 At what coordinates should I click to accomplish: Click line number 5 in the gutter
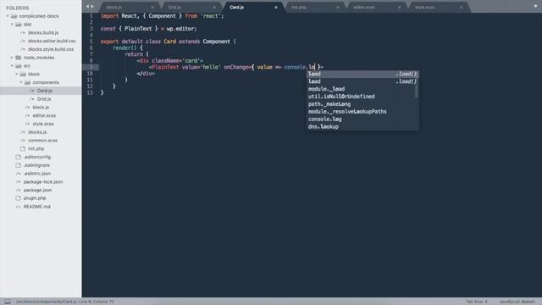click(91, 42)
